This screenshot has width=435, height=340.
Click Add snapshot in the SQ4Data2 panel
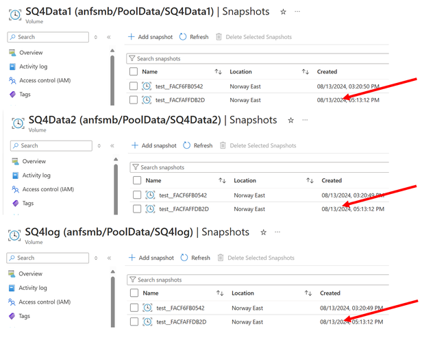pyautogui.click(x=154, y=145)
